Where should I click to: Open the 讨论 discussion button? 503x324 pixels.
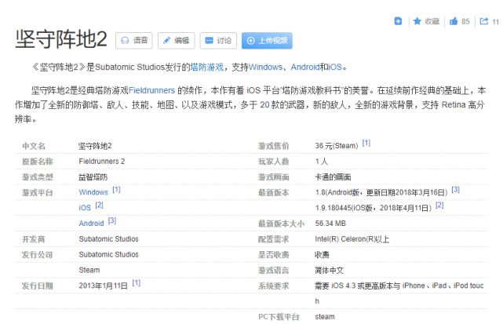click(x=218, y=41)
